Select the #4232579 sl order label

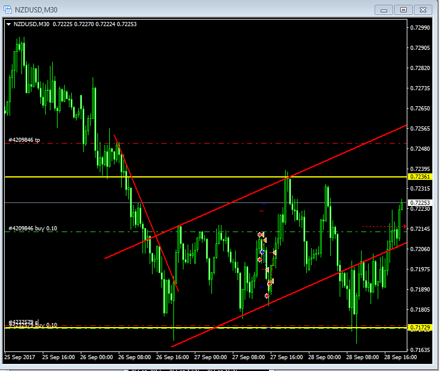(x=24, y=322)
